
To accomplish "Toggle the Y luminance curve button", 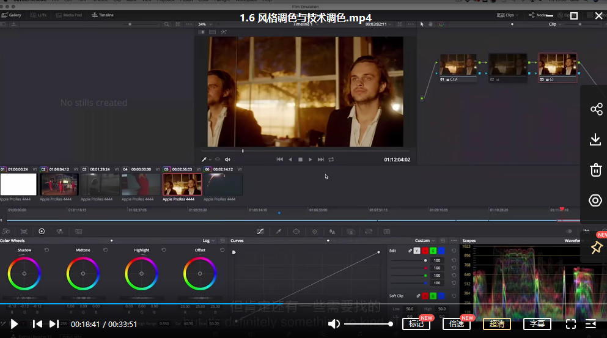I will click(x=417, y=251).
